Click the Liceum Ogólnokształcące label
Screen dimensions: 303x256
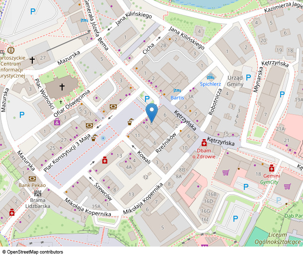[279, 238]
